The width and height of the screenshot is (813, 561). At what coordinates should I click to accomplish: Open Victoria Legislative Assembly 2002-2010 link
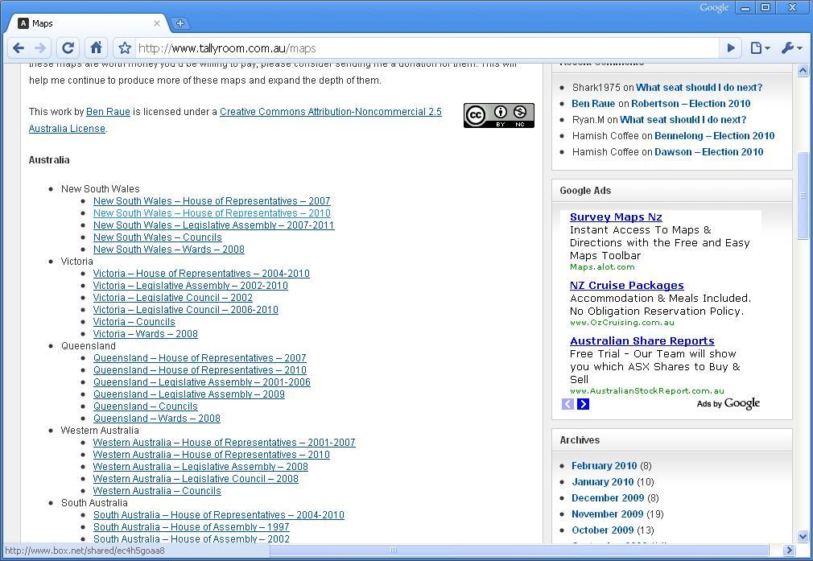(x=190, y=285)
